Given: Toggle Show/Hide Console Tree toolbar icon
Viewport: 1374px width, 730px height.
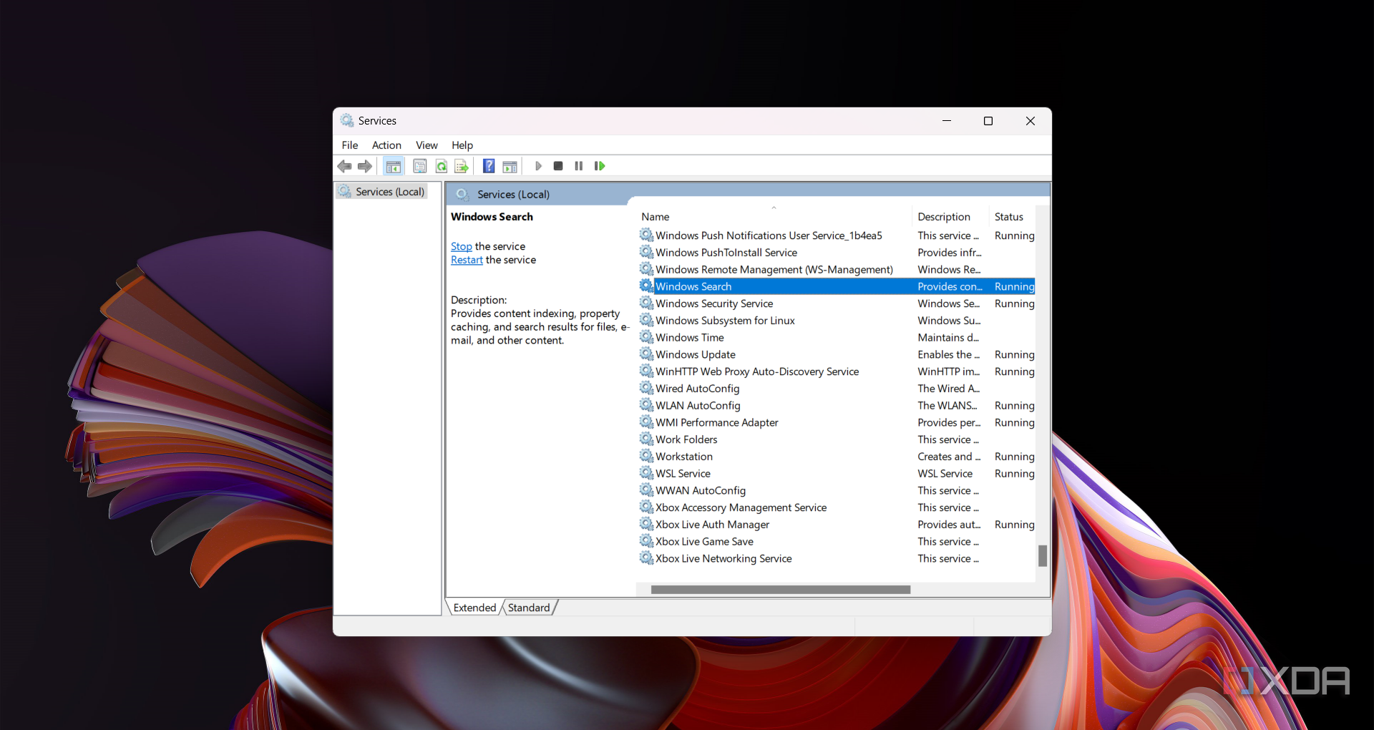Looking at the screenshot, I should [393, 166].
